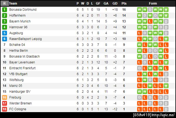Screen dimensions: 176x118
Task: Click Bayern Munich's only L form badge
Action: (150, 21)
